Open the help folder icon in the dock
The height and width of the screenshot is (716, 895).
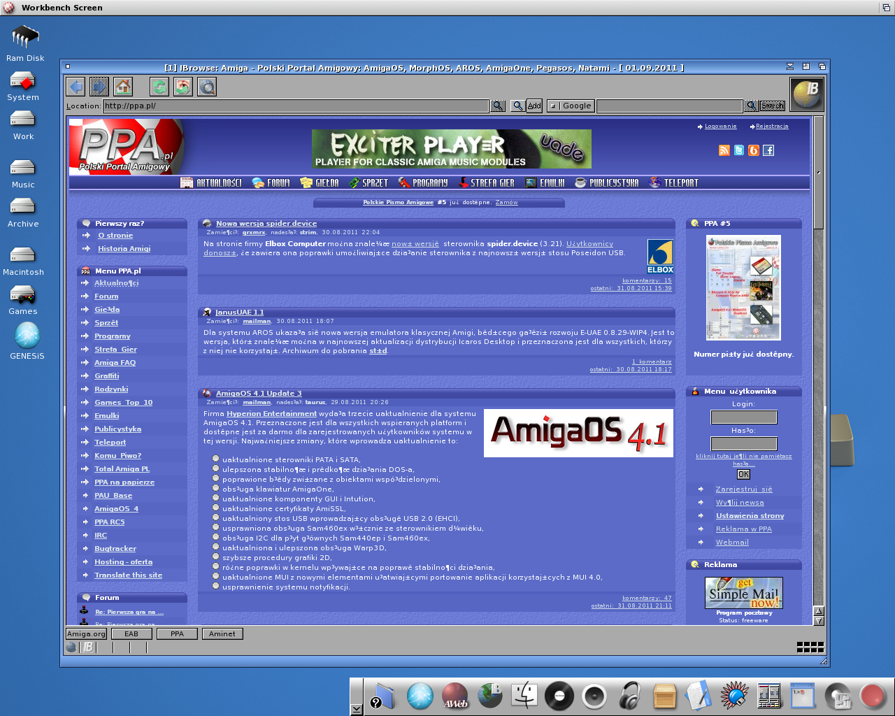383,696
